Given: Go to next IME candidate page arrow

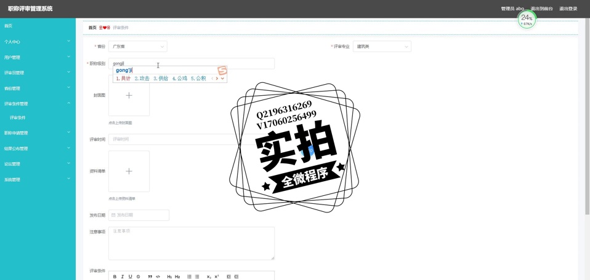Looking at the screenshot, I should 217,79.
